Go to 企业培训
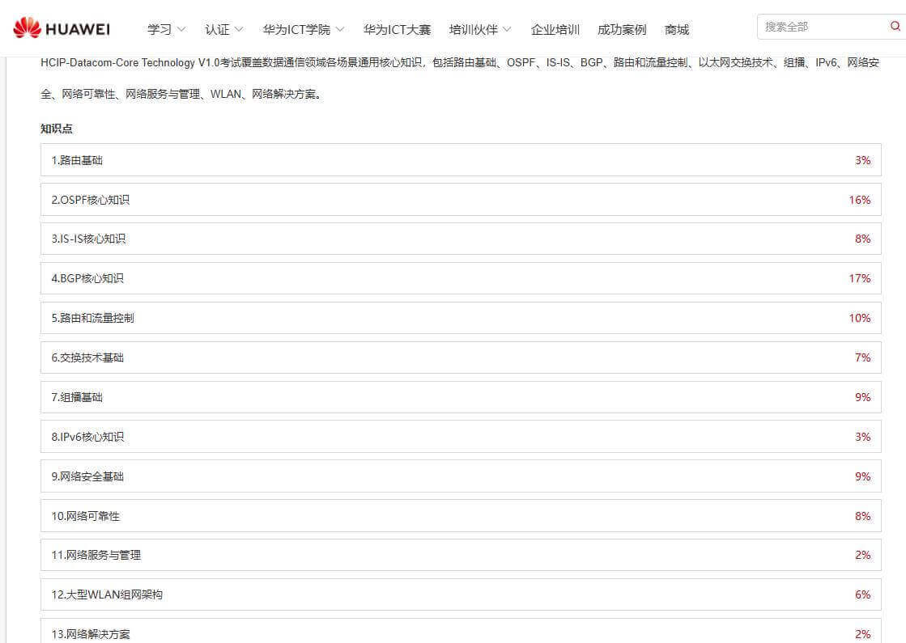Screen dimensions: 906x643 [555, 29]
